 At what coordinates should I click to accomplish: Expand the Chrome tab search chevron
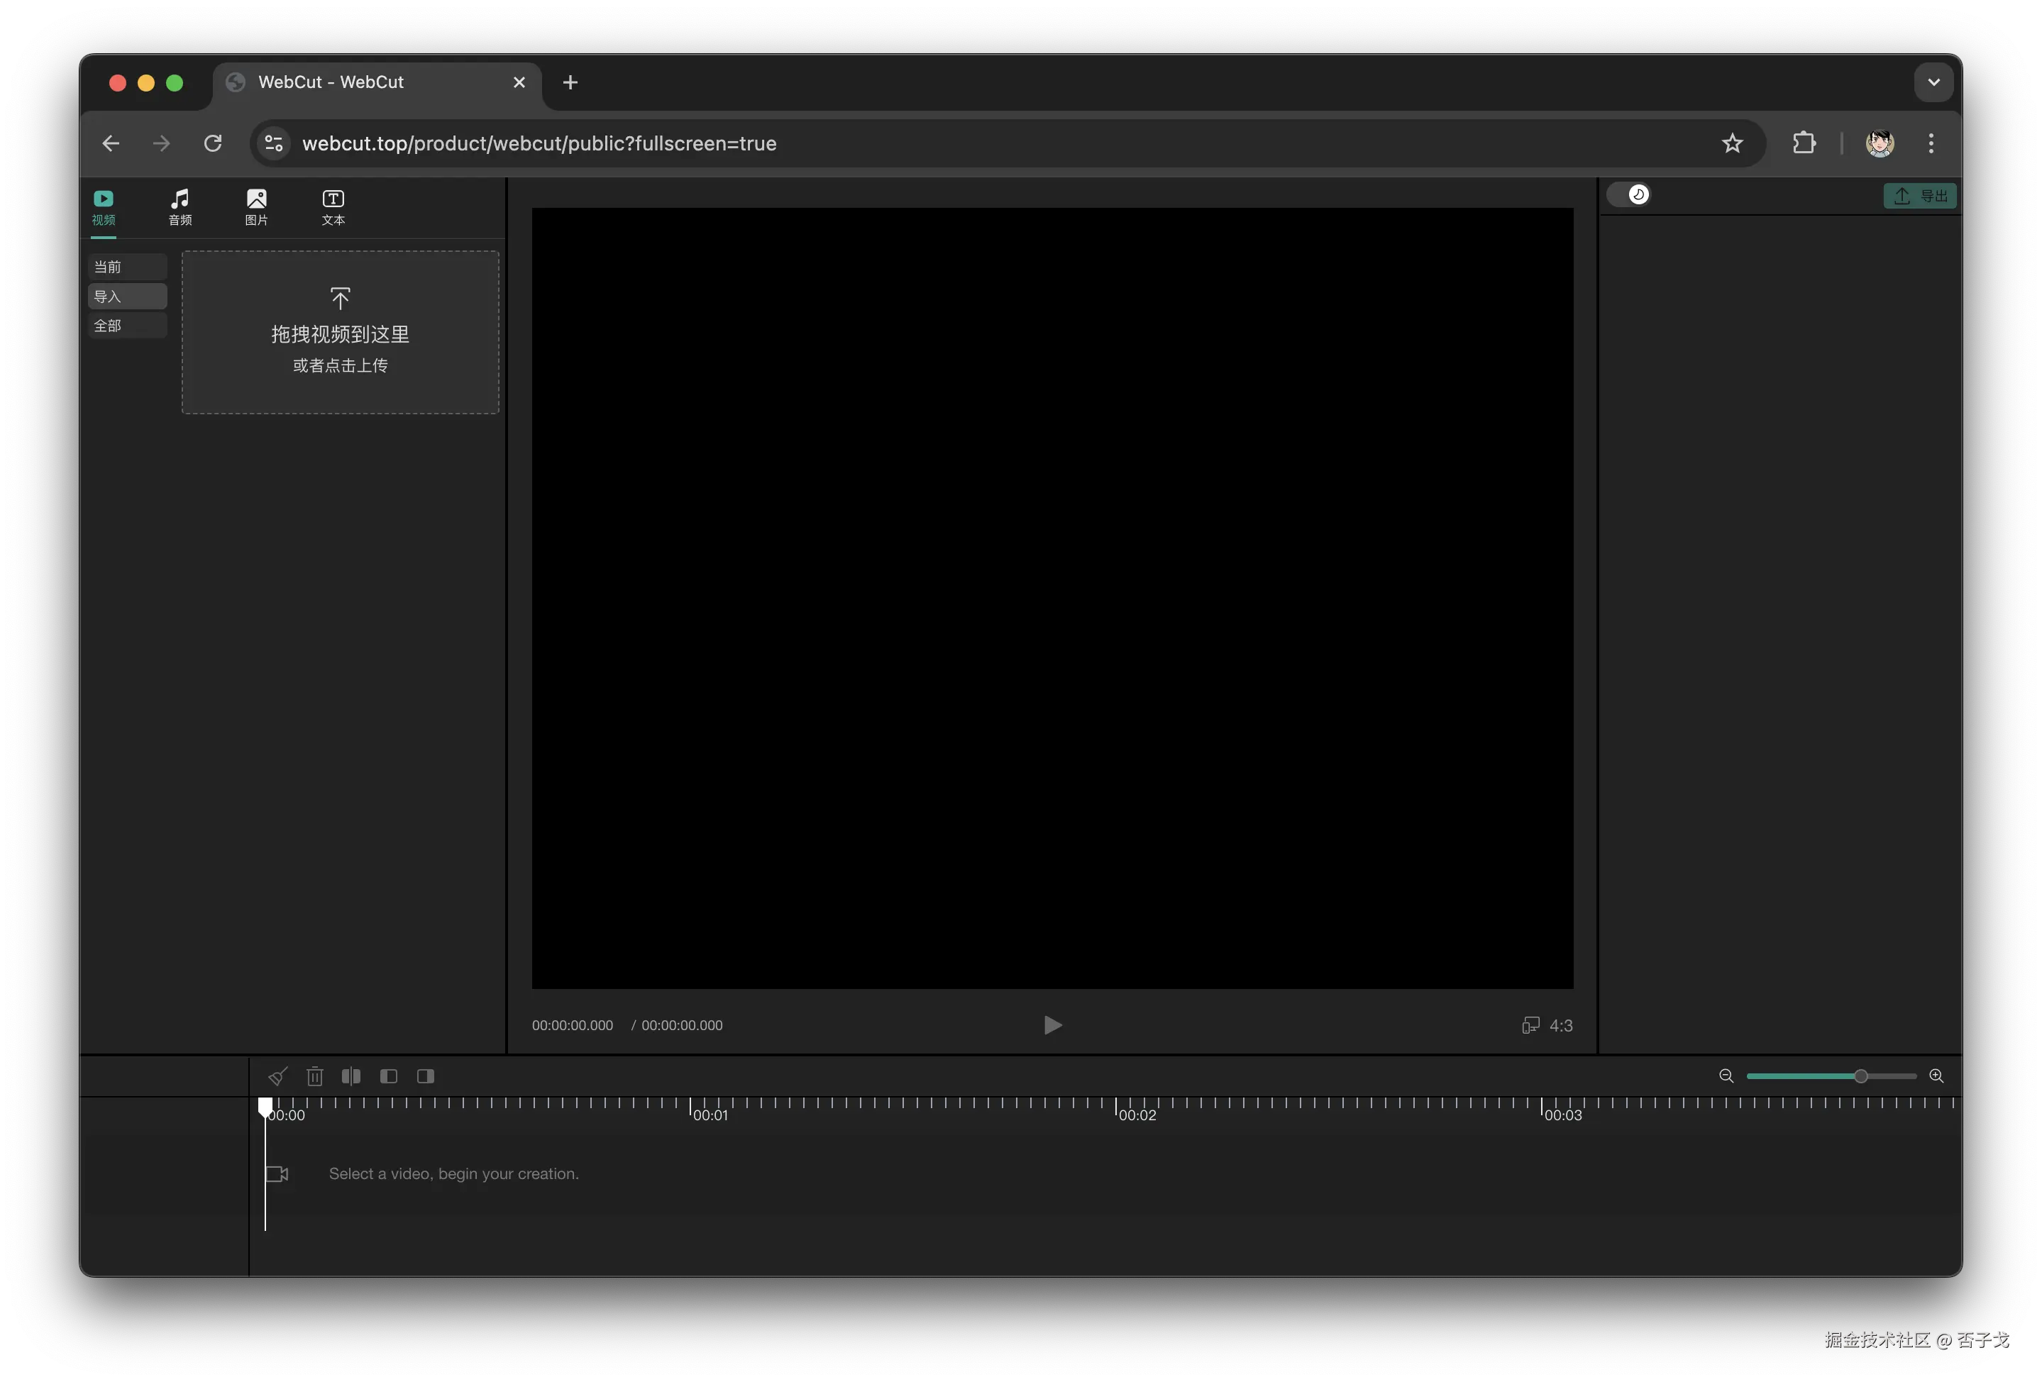(x=1933, y=82)
